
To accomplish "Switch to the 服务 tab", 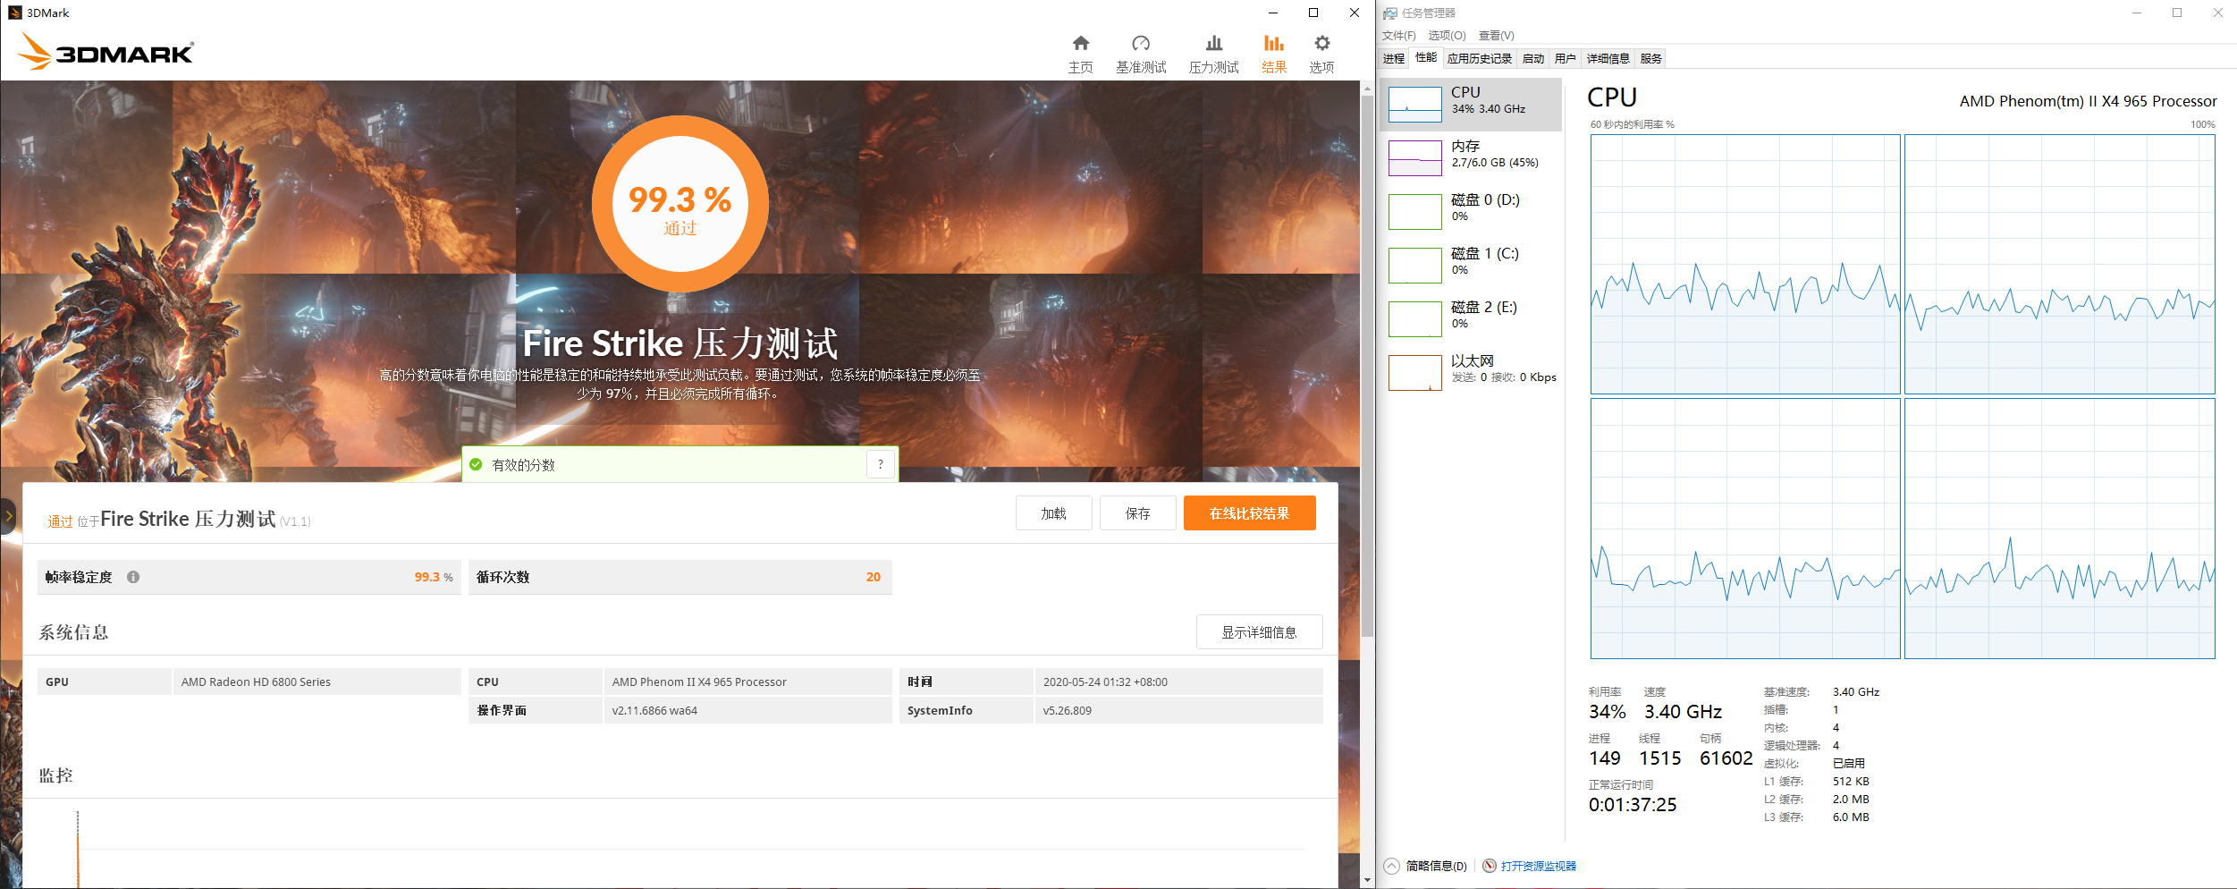I will (1651, 59).
